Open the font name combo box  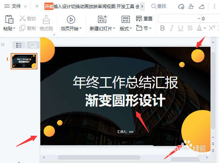coord(179,18)
